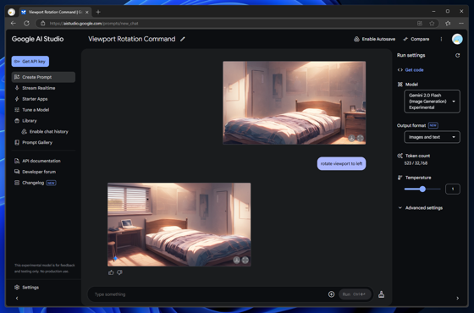
Task: Click the plus insert-media icon
Action: 331,294
